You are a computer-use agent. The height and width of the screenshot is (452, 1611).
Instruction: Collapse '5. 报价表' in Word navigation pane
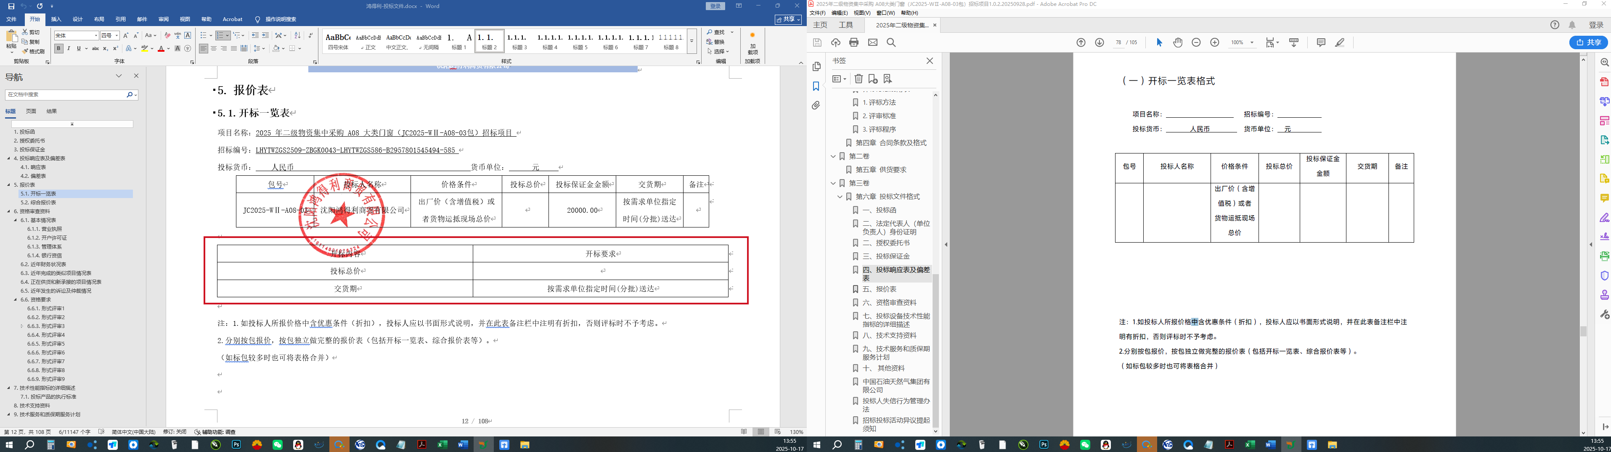point(9,185)
